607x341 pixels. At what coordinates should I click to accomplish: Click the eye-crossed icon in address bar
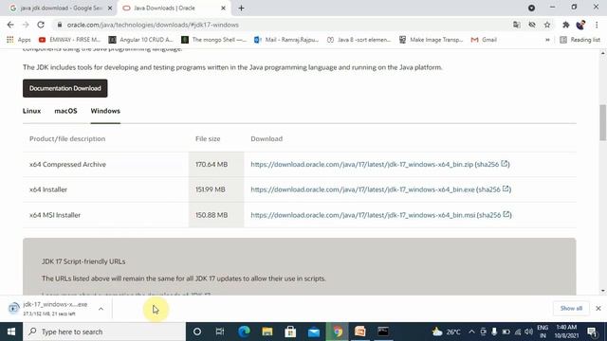532,25
